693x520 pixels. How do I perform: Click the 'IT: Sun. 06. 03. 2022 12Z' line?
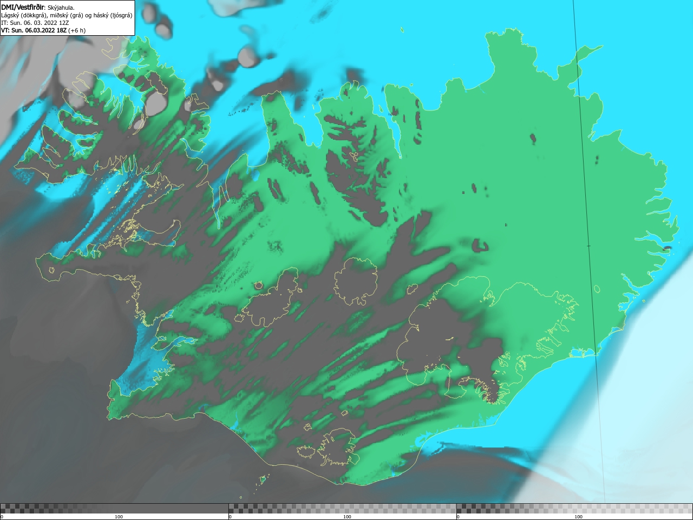35,23
